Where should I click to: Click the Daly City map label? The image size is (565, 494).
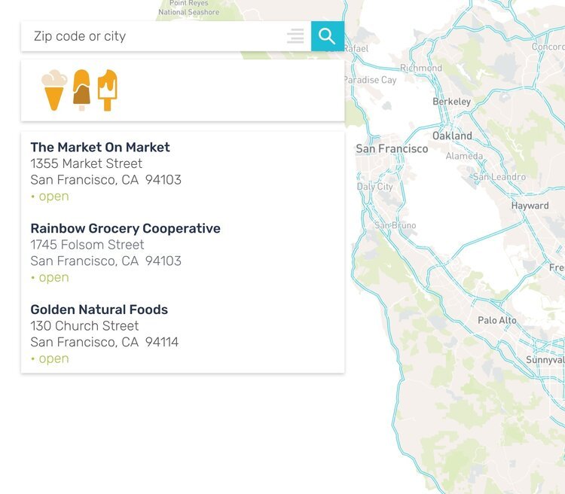click(x=374, y=187)
